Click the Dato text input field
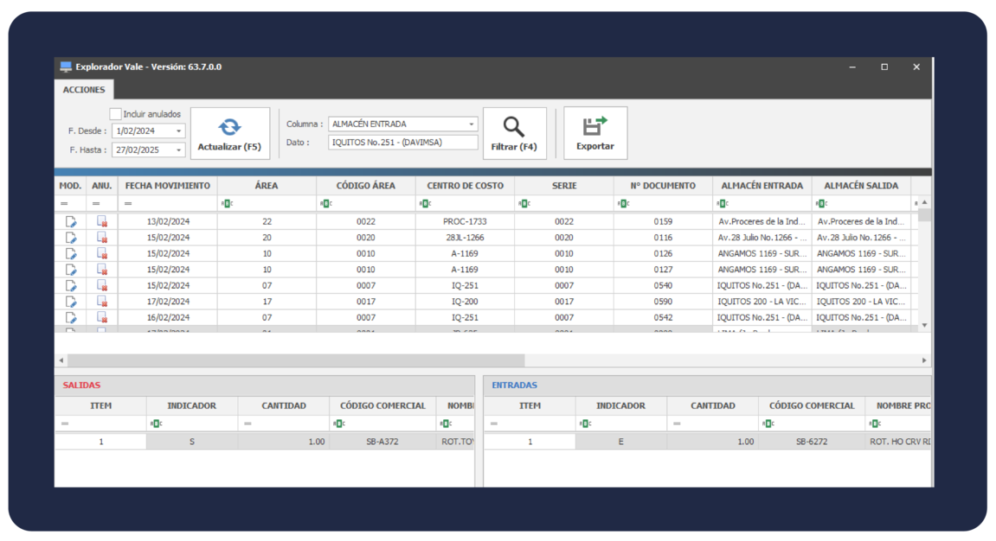Image resolution: width=996 pixels, height=541 pixels. [x=402, y=143]
